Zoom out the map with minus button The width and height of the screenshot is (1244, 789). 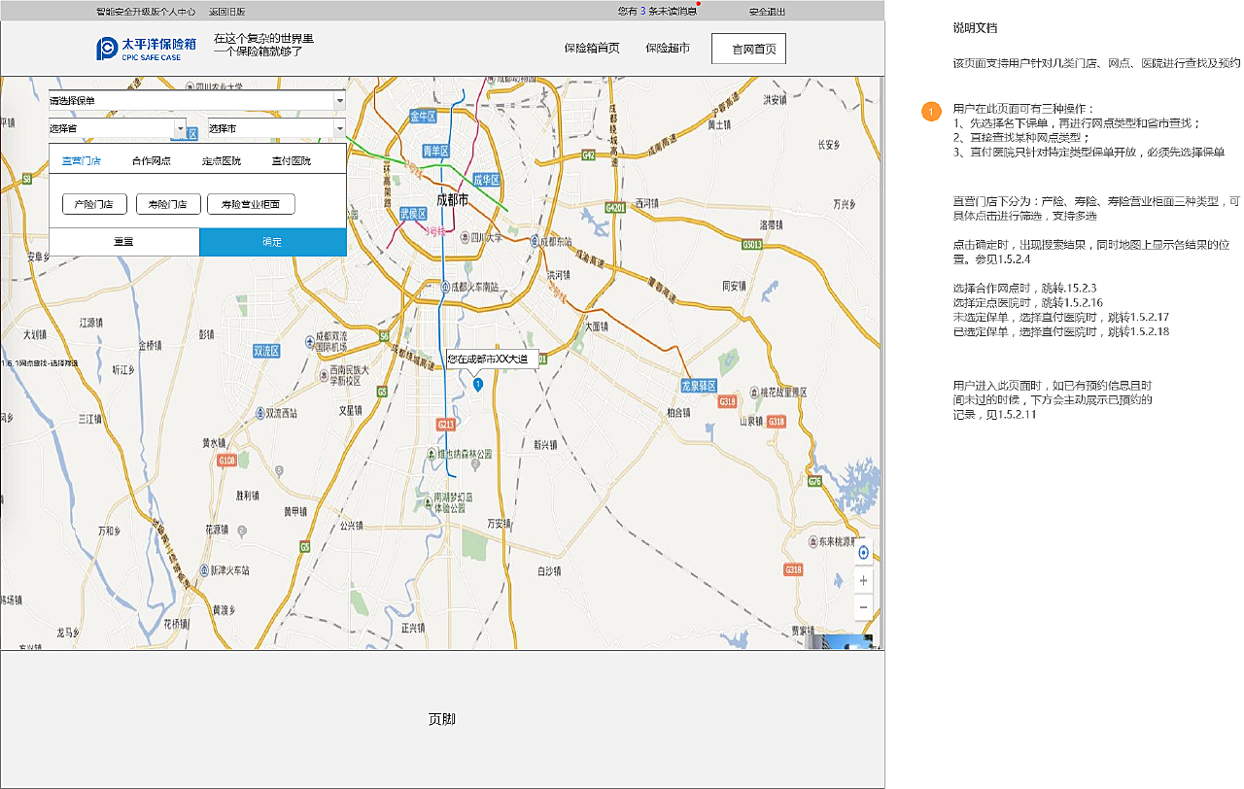(x=863, y=607)
